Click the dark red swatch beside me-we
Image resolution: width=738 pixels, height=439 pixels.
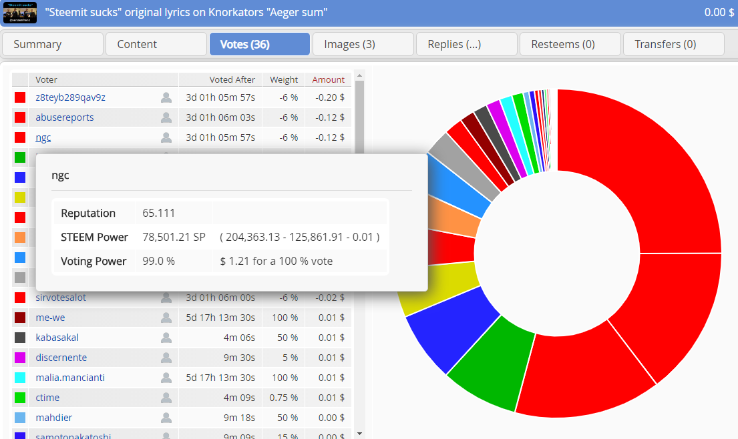[20, 318]
